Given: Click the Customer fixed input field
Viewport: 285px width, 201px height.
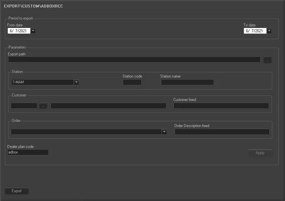Looking at the screenshot, I should coord(221,106).
